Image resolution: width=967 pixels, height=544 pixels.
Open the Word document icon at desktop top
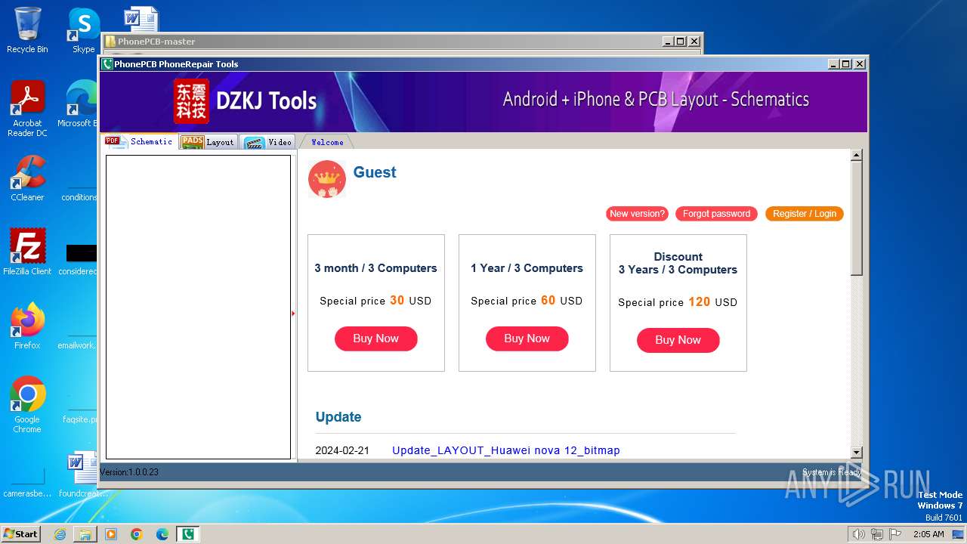pyautogui.click(x=141, y=18)
